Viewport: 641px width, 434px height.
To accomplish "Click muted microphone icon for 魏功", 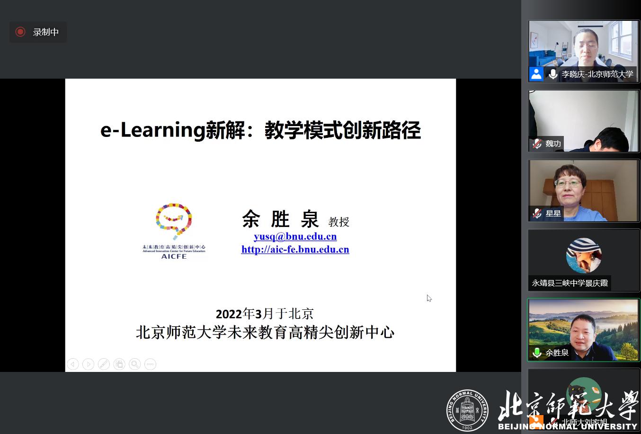I will (x=537, y=144).
